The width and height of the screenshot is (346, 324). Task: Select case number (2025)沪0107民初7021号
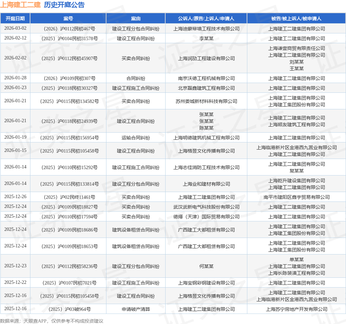[70, 283]
